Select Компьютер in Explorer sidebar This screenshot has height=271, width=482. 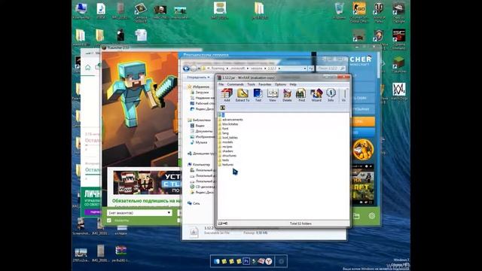(x=199, y=165)
